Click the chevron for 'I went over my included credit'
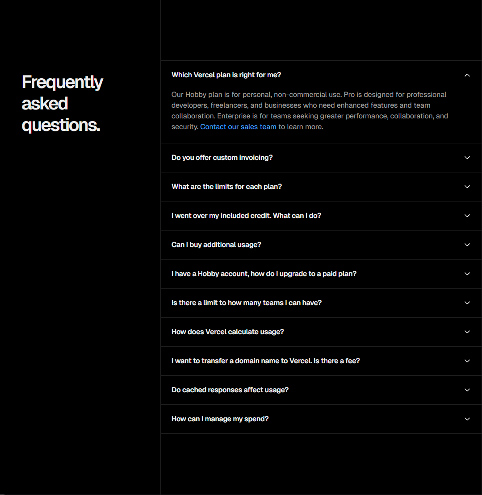This screenshot has width=482, height=495. tap(467, 216)
